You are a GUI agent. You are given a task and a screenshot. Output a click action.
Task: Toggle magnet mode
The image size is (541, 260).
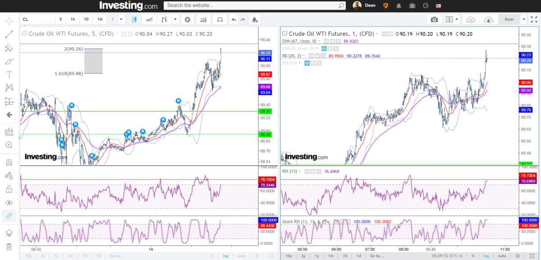[x=9, y=162]
